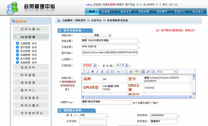Click the 图片地址 image path field
Image resolution: width=208 pixels, height=126 pixels.
tap(110, 53)
